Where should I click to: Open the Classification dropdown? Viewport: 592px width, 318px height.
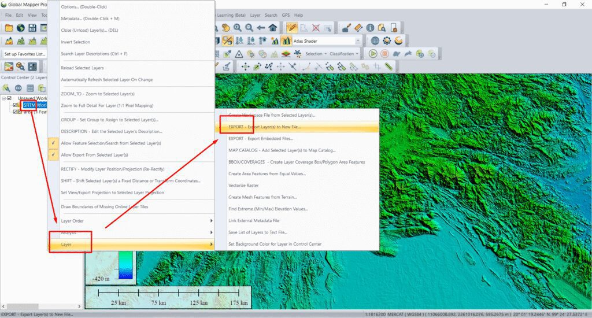coord(344,54)
